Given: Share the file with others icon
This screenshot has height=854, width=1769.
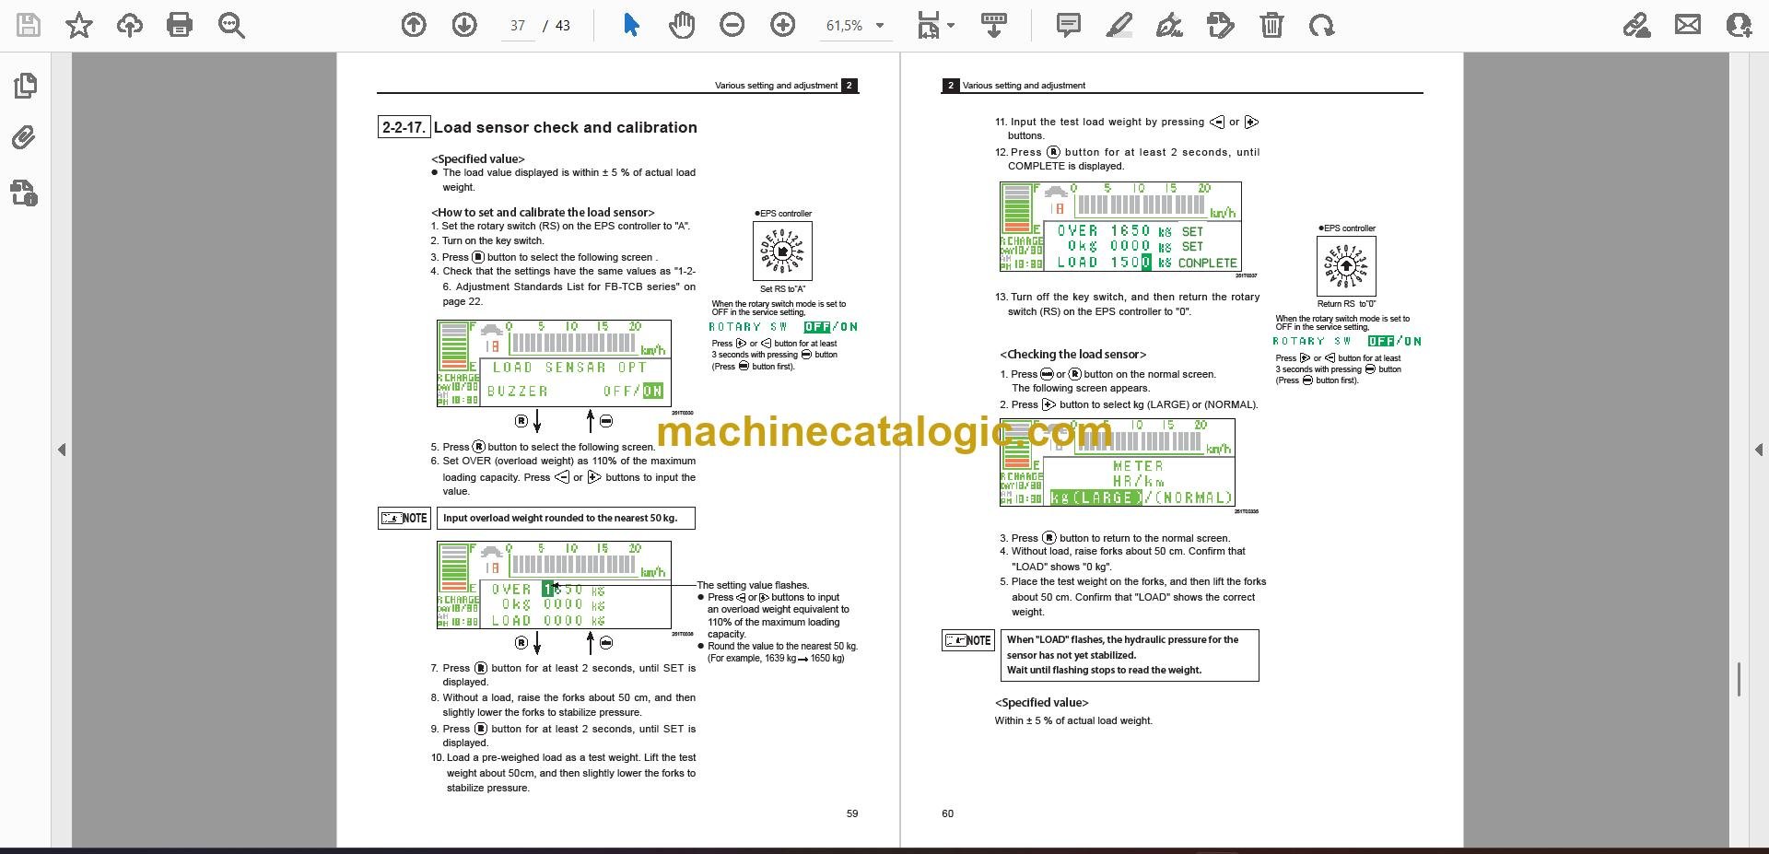Looking at the screenshot, I should [x=1739, y=25].
